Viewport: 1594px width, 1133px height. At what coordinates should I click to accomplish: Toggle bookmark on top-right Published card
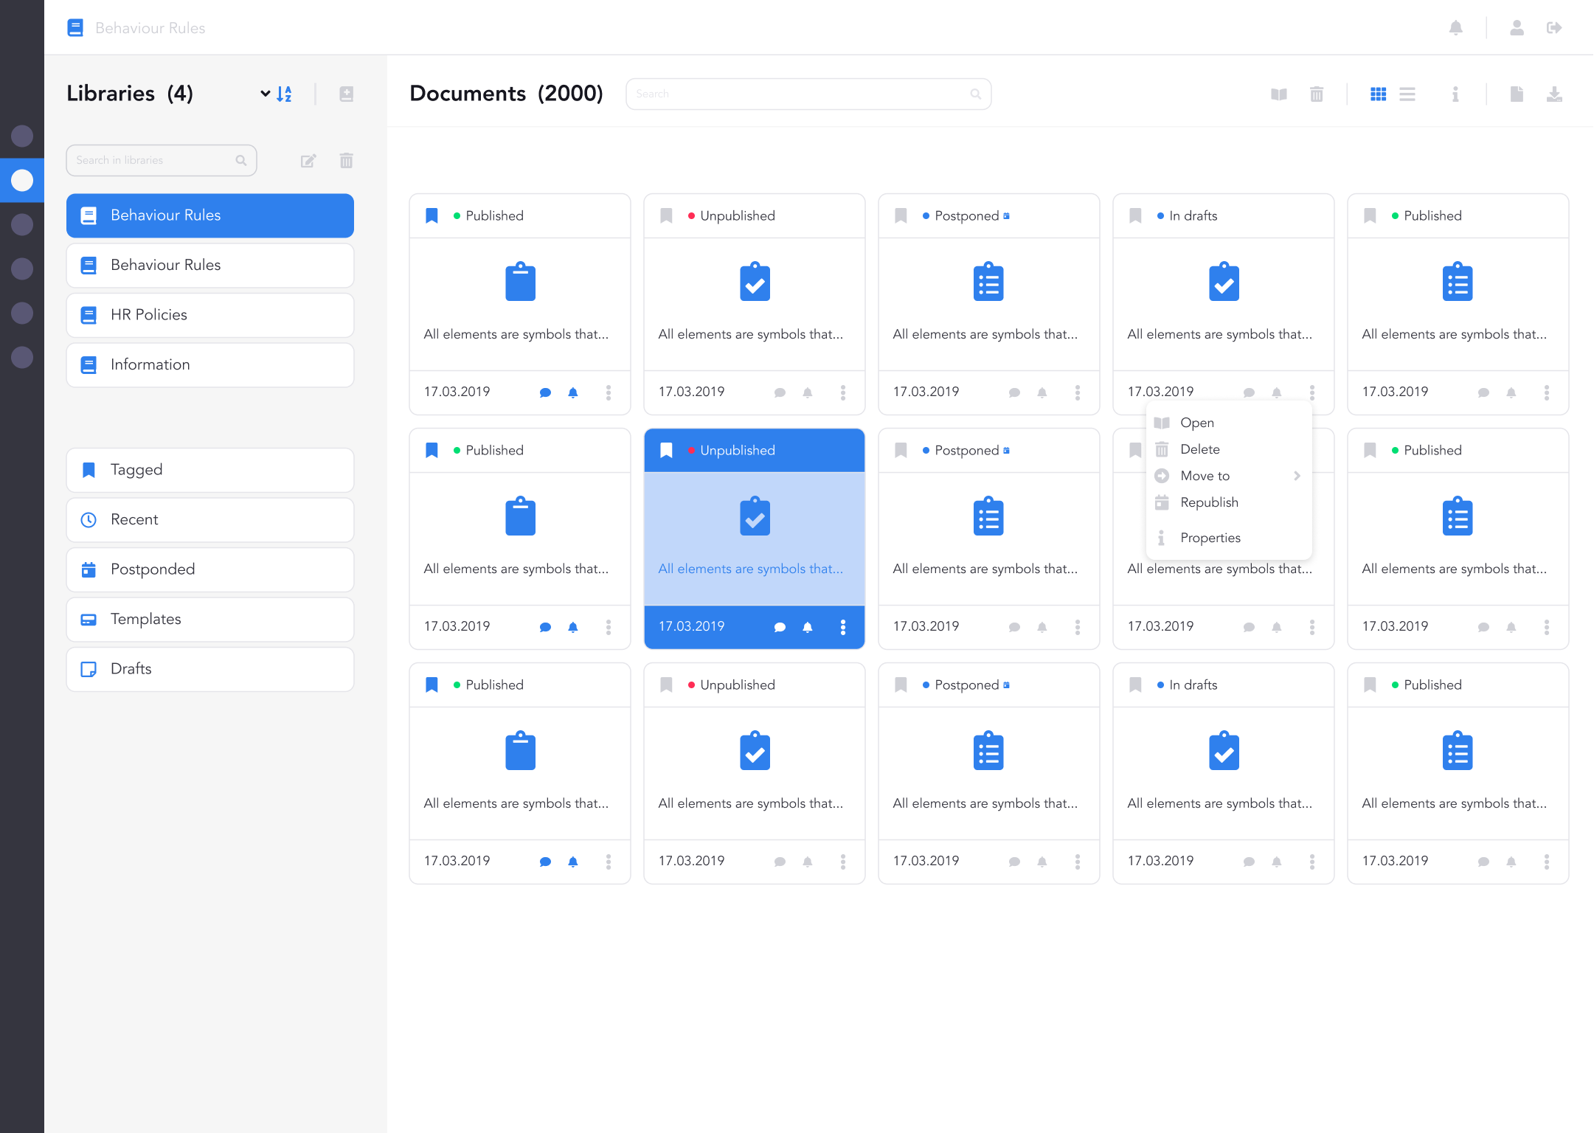click(x=1370, y=215)
